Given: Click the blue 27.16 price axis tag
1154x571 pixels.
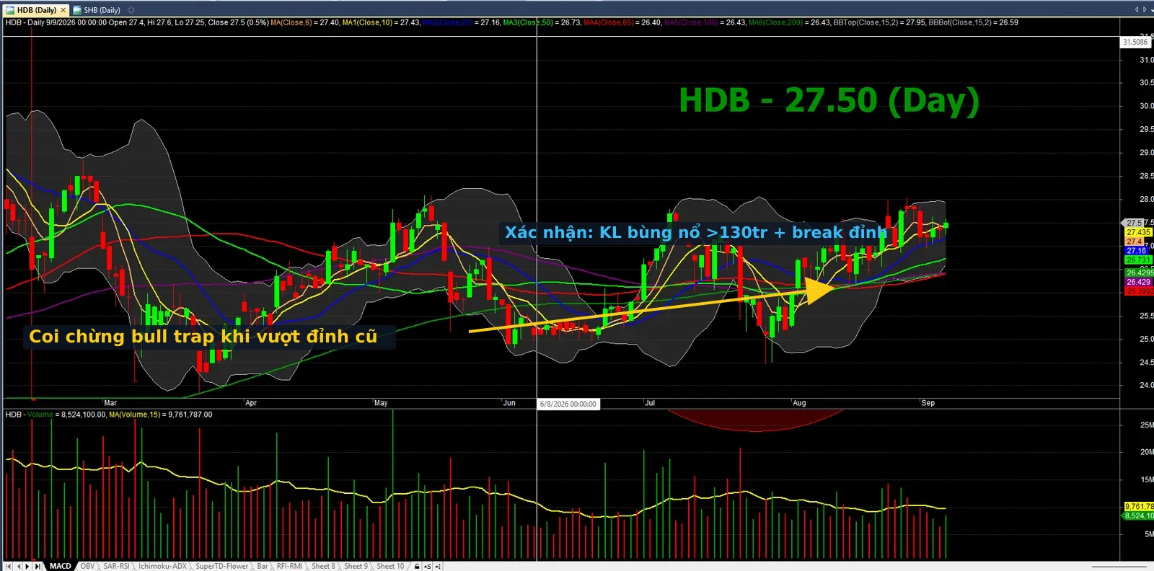Looking at the screenshot, I should (1137, 251).
